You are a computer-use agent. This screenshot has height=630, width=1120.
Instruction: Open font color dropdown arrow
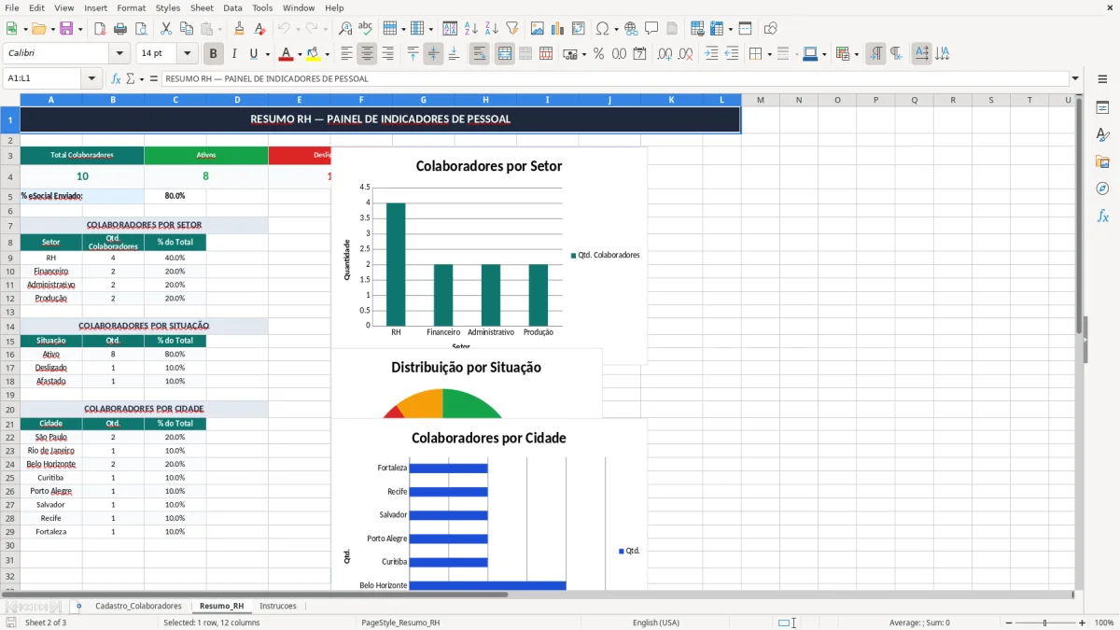(299, 54)
